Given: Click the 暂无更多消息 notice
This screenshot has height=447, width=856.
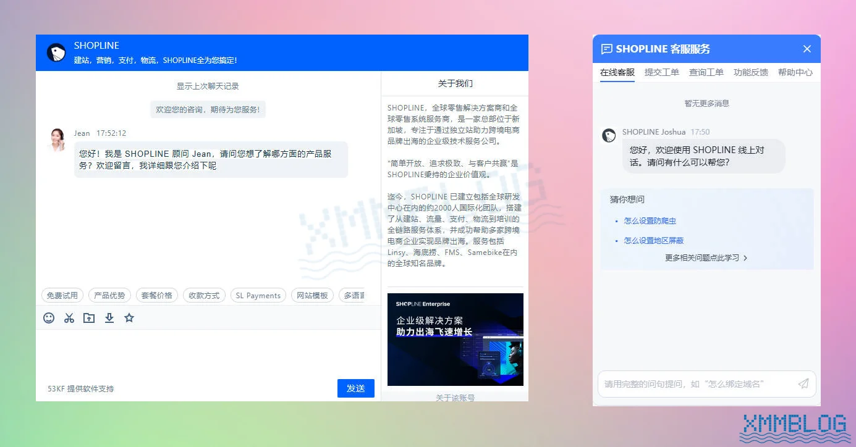Looking at the screenshot, I should (706, 104).
